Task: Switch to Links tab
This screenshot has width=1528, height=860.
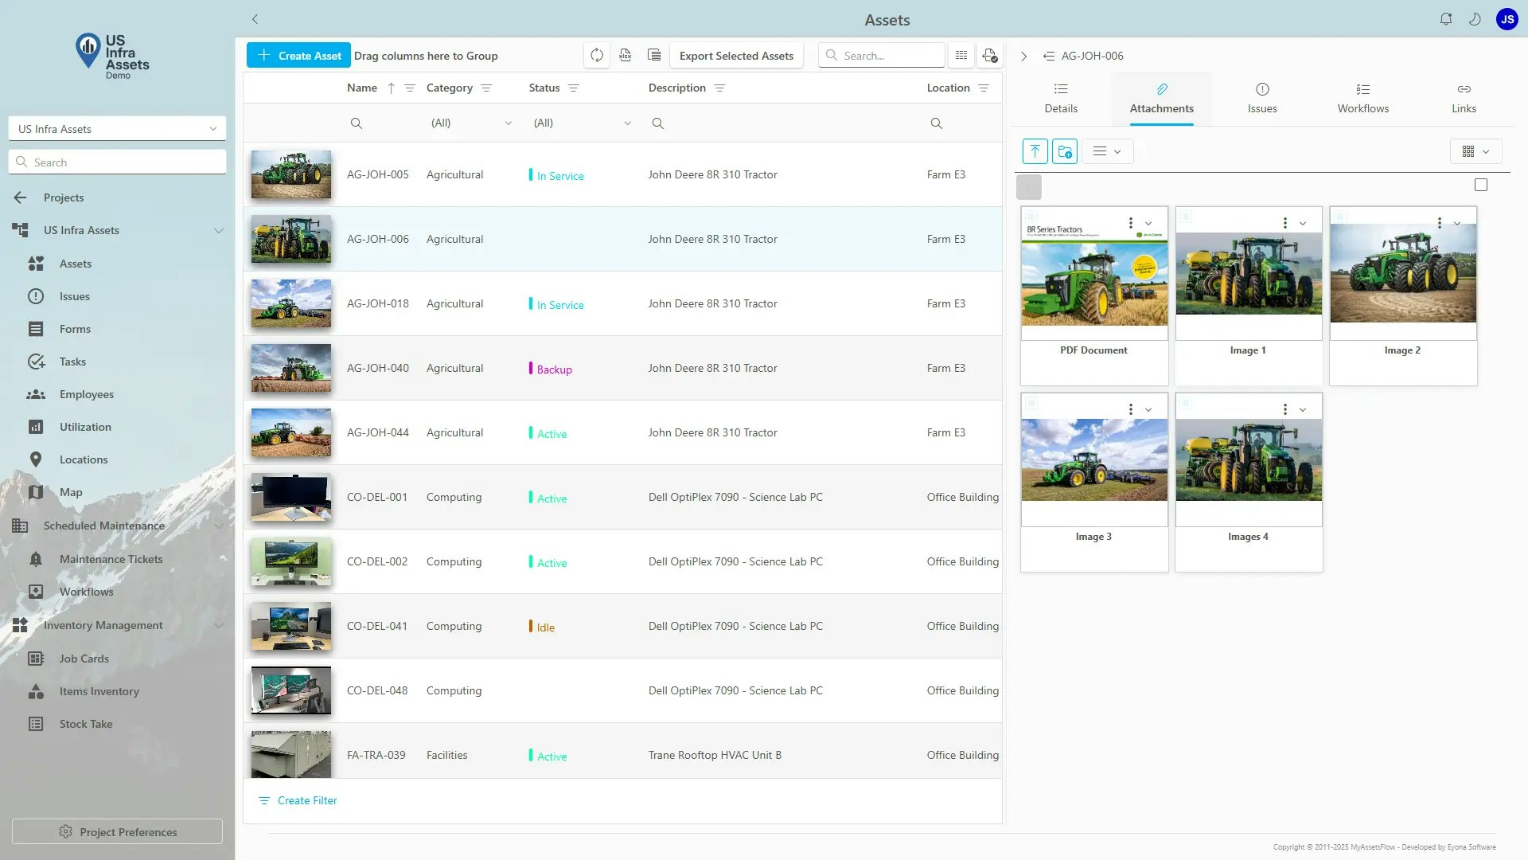Action: 1464,99
